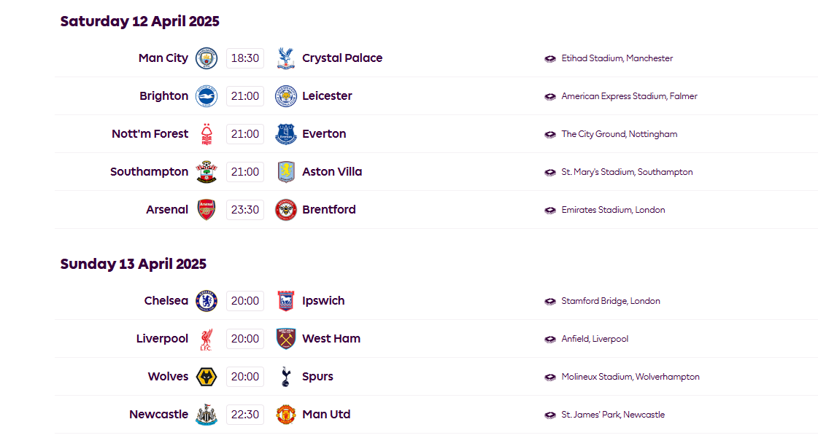
Task: Click the Spurs cockerel crest
Action: [x=286, y=377]
